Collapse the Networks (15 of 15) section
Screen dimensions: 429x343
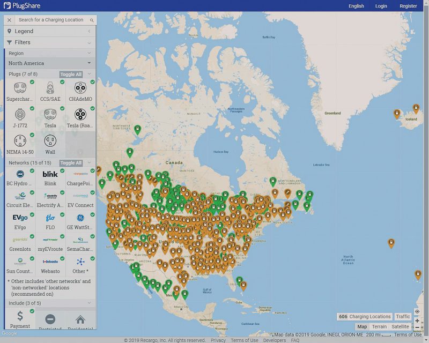90,163
